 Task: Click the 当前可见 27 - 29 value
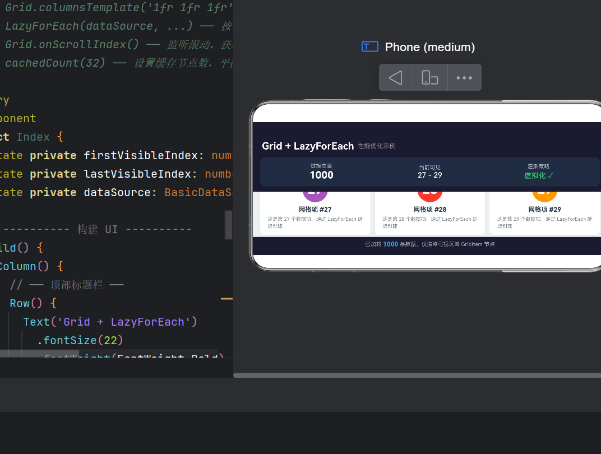(x=429, y=175)
